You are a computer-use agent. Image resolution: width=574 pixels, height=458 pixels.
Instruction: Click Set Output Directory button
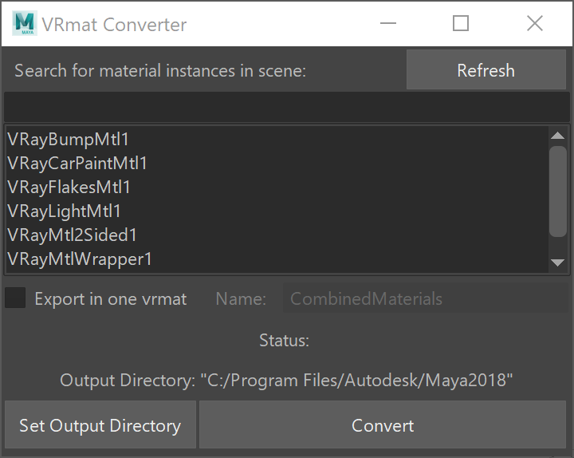[100, 424]
